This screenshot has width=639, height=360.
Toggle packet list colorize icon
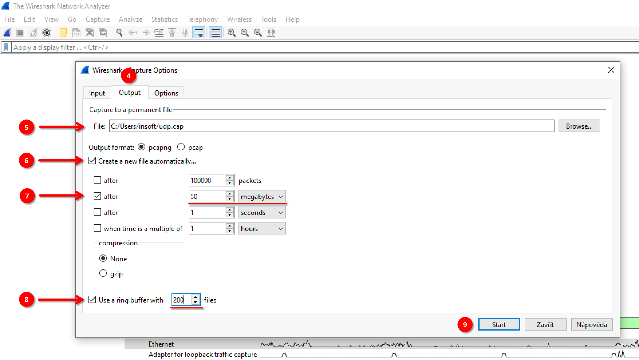tap(215, 33)
